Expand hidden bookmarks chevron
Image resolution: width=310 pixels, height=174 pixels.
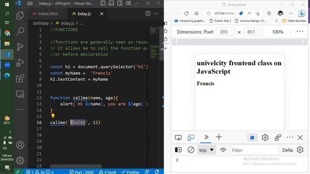[x=276, y=21]
